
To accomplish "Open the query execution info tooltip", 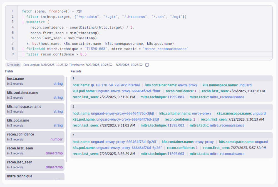I will 147,65.
